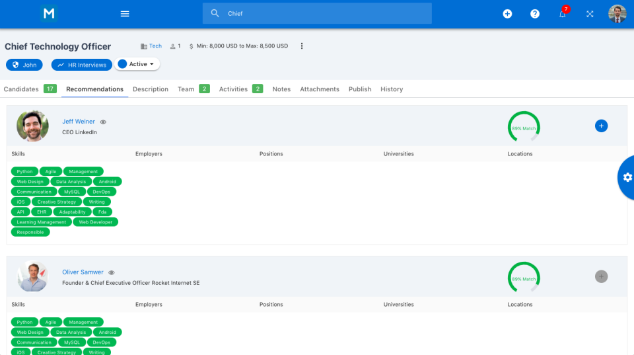Viewport: 634px width, 355px height.
Task: Toggle eye icon next to Oliver Samwer
Action: point(112,273)
